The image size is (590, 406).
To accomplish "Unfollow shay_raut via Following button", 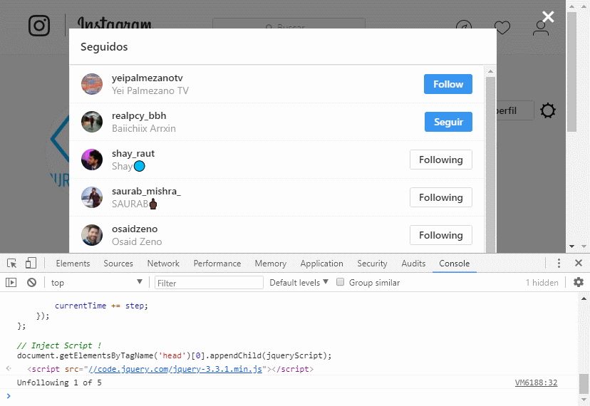I will [440, 160].
